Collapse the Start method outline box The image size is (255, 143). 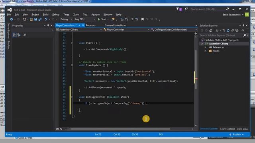tap(72, 43)
